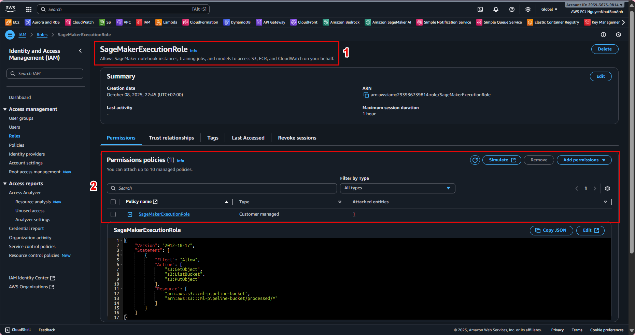This screenshot has height=335, width=635.
Task: Open the policy Simulate tool
Action: [x=502, y=160]
